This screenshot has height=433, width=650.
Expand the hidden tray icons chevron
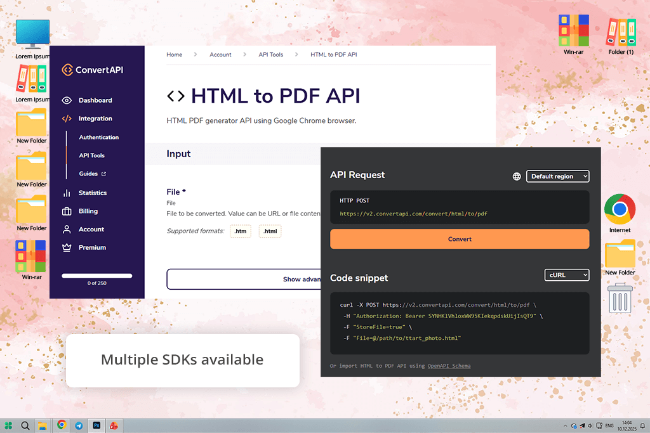coord(565,425)
